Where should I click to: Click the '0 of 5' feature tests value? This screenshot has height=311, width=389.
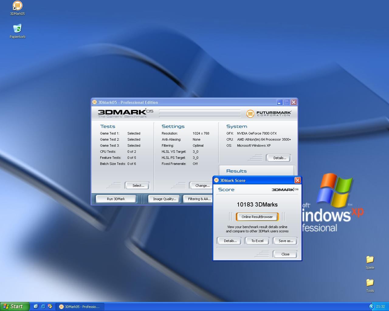pos(132,158)
